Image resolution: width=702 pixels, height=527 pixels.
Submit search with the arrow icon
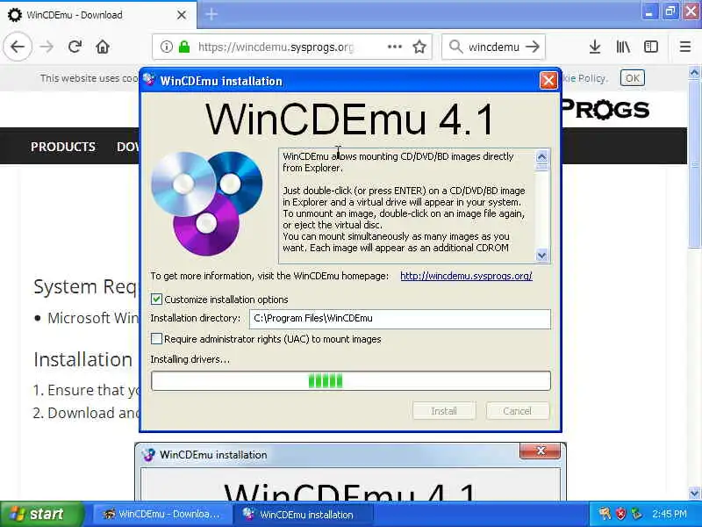[x=533, y=47]
